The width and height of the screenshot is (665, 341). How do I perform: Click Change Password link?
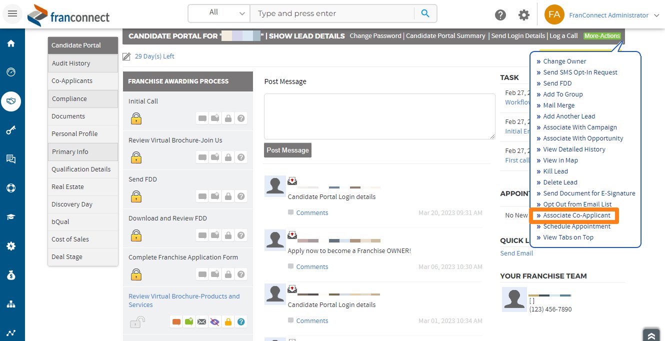(x=375, y=36)
